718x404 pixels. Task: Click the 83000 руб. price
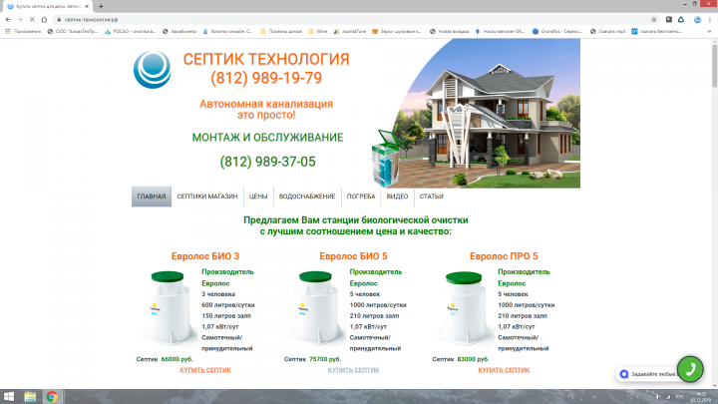tap(473, 359)
